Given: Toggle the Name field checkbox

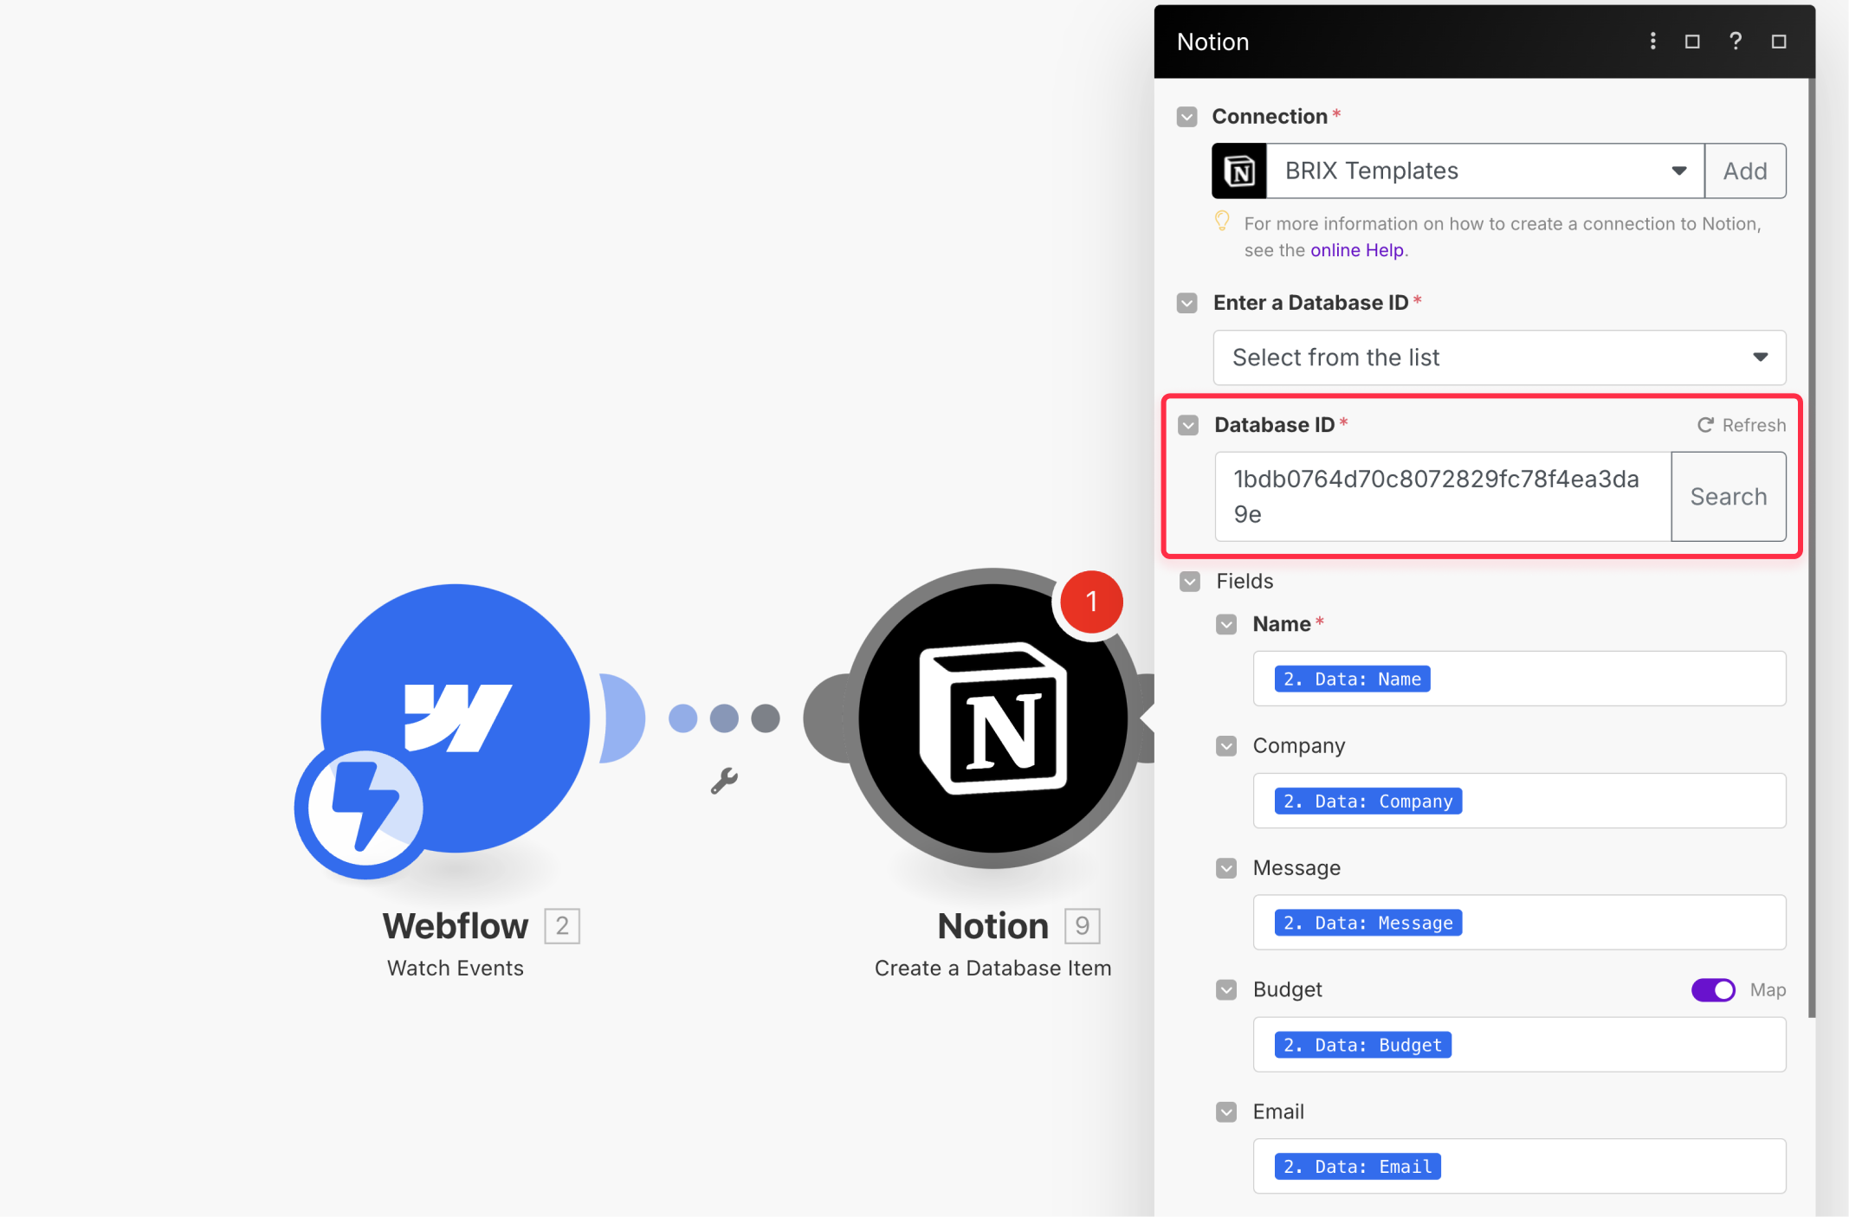Looking at the screenshot, I should (1226, 624).
